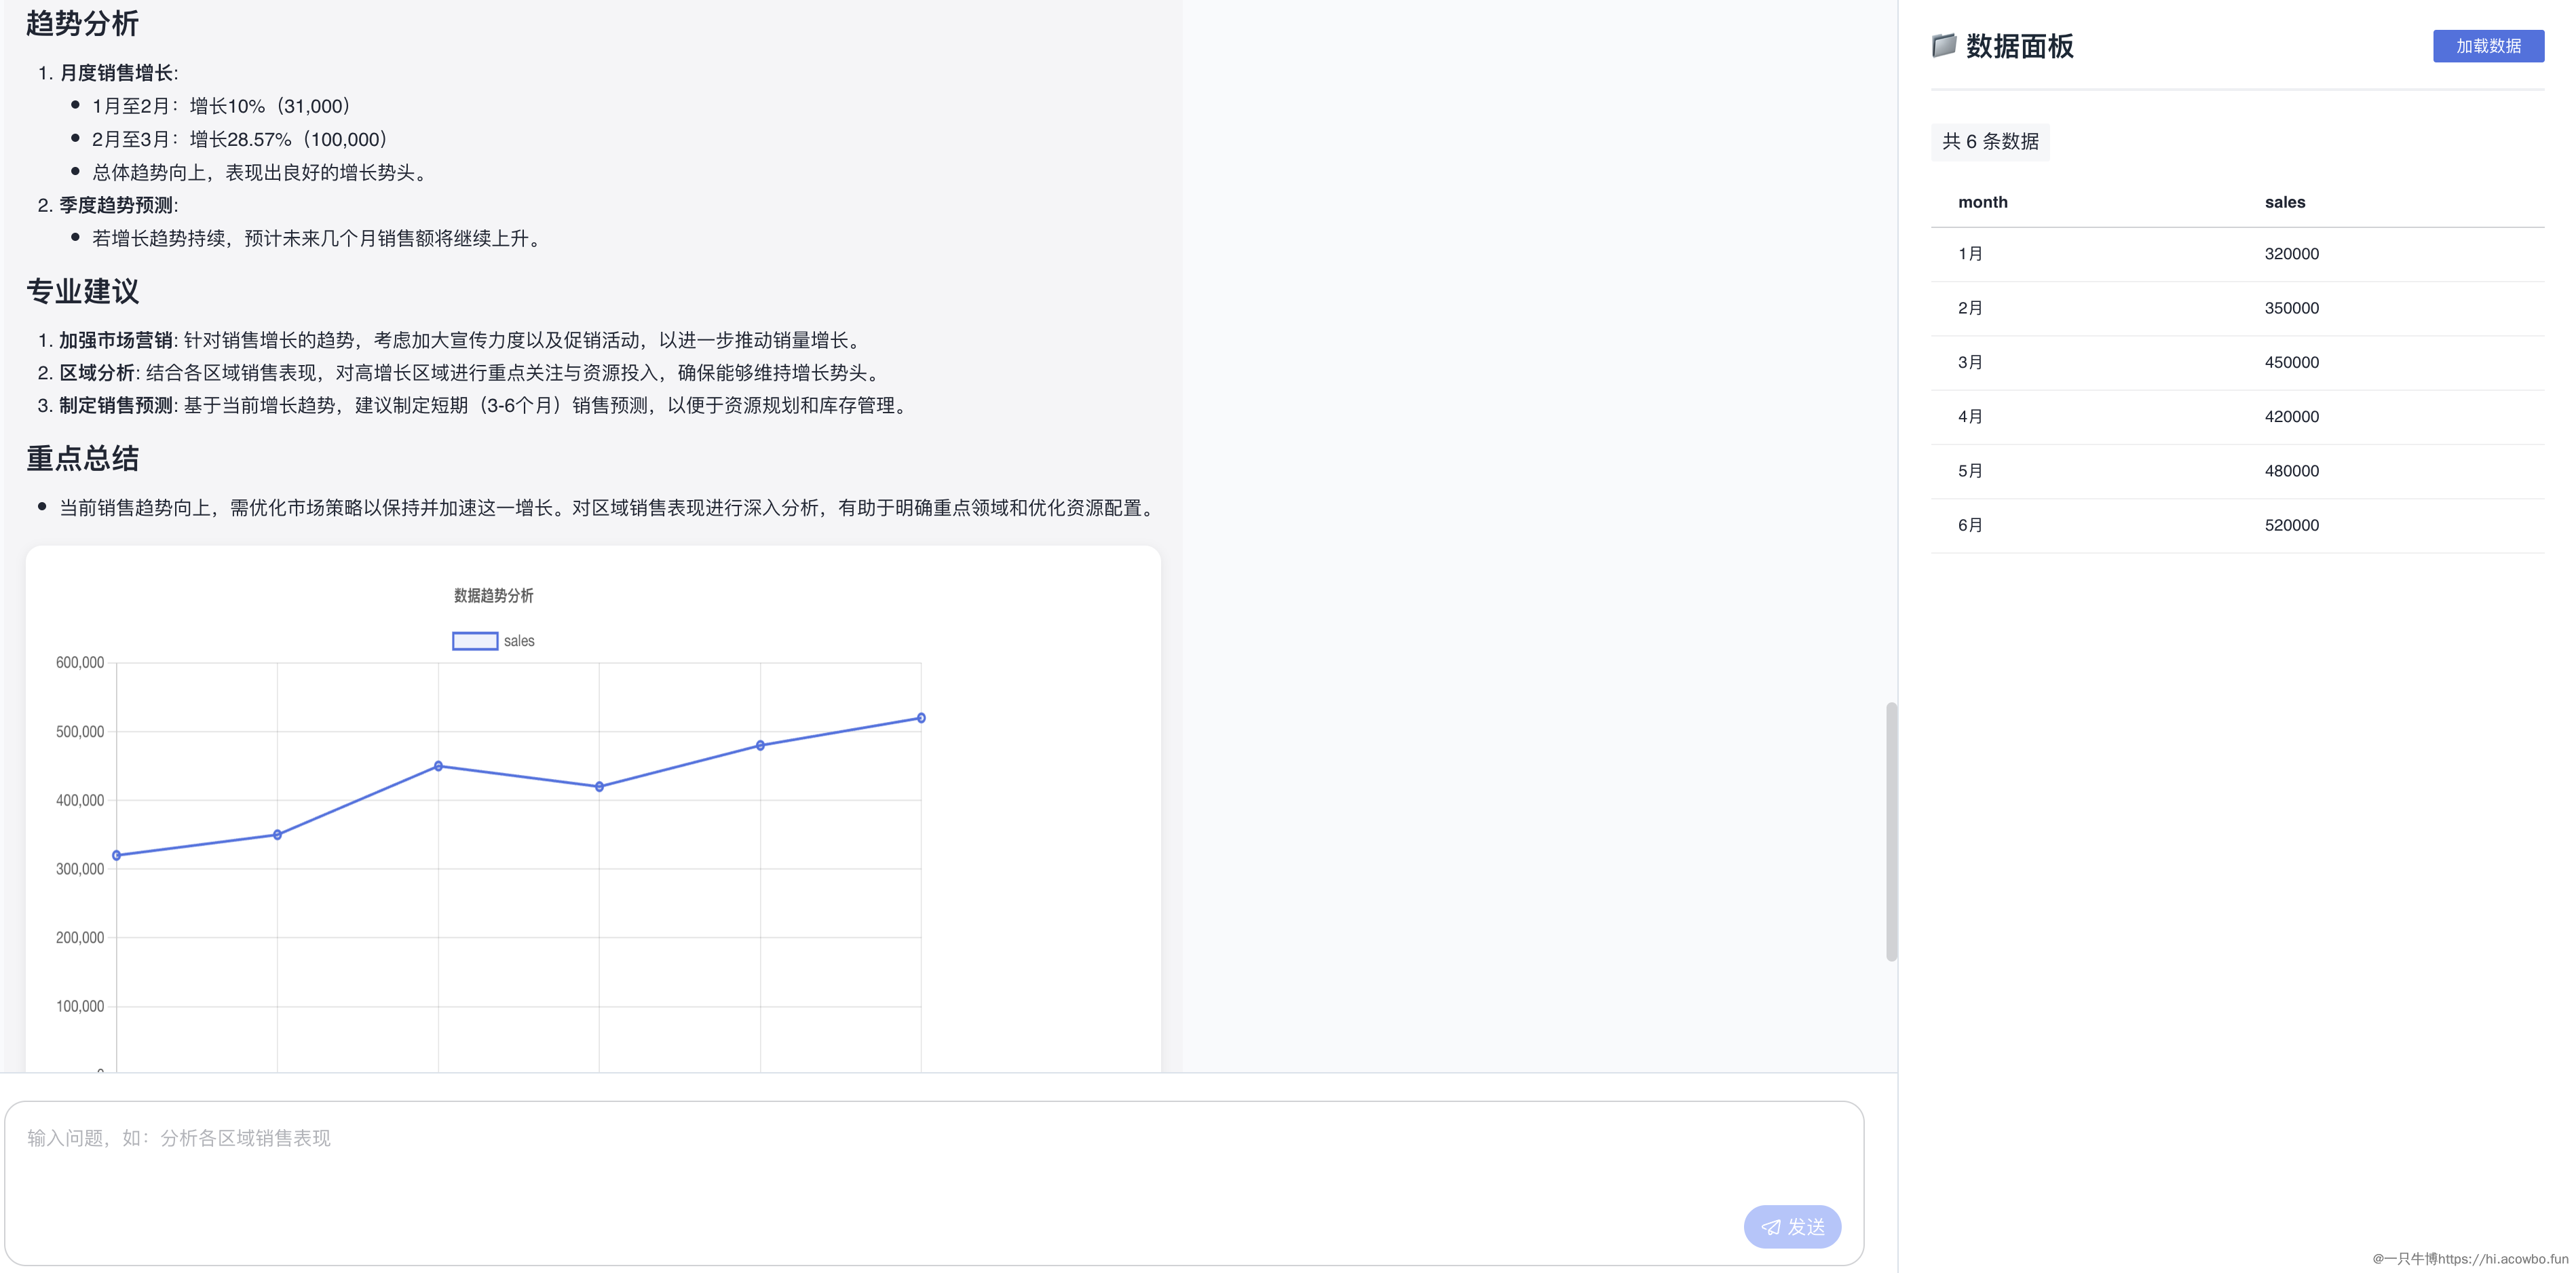Click the month column header

pyautogui.click(x=1982, y=202)
